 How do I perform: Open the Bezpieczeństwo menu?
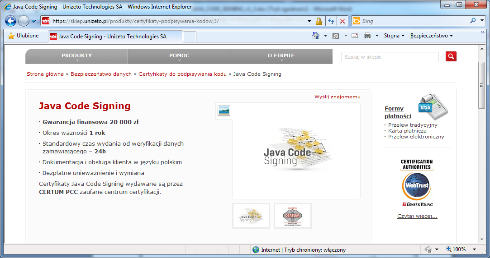pos(432,36)
